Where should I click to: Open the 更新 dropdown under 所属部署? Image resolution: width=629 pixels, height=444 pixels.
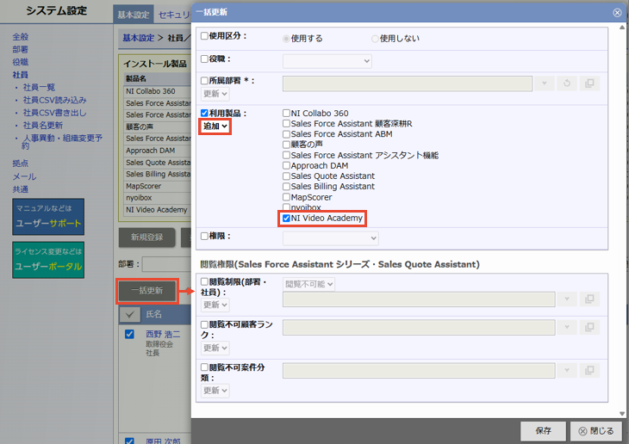point(215,94)
